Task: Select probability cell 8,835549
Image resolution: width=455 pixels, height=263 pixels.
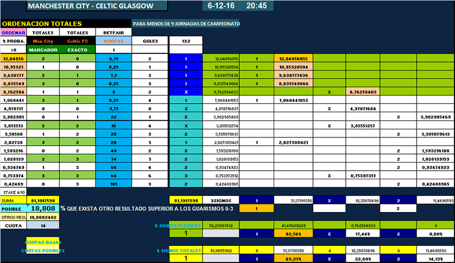Action: [x=13, y=84]
